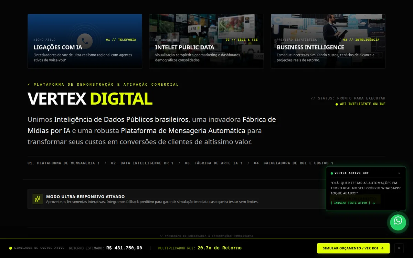Click the Vertex Active Bot title

[351, 173]
